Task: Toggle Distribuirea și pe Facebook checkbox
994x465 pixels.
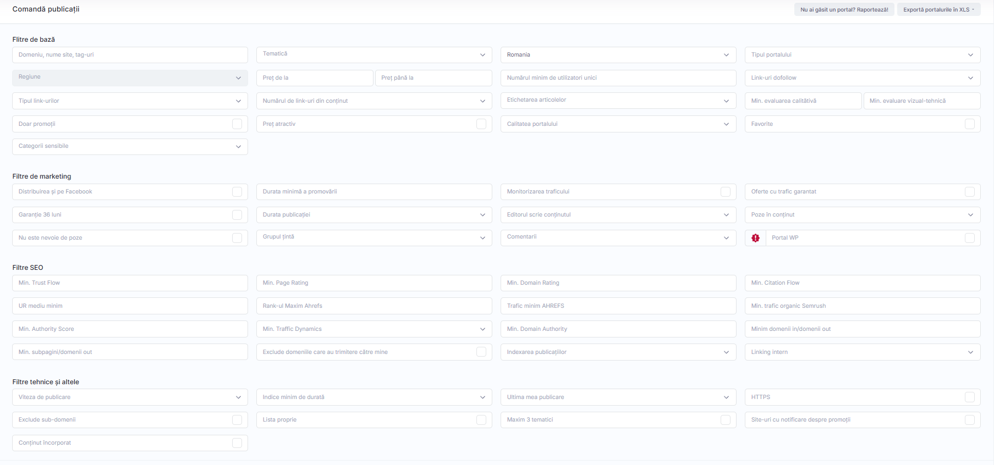Action: [237, 192]
